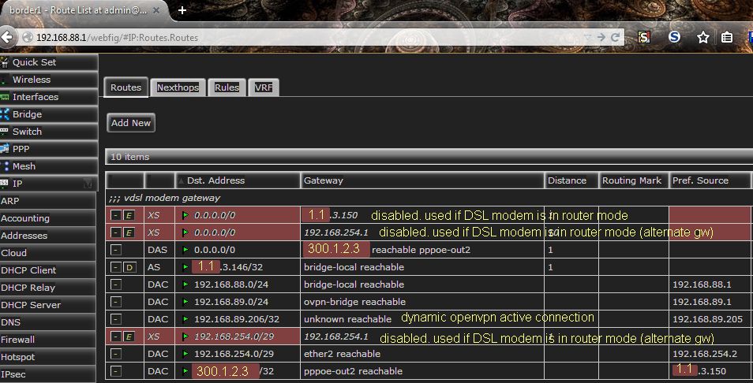753x383 pixels.
Task: Click the D disable button on AS route
Action: 129,267
